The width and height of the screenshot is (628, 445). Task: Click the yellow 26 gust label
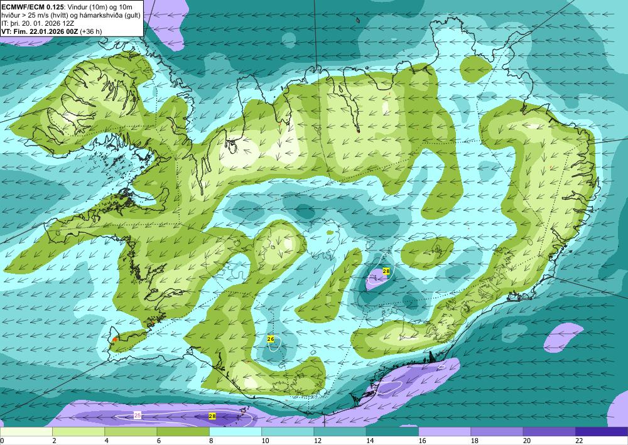[271, 339]
